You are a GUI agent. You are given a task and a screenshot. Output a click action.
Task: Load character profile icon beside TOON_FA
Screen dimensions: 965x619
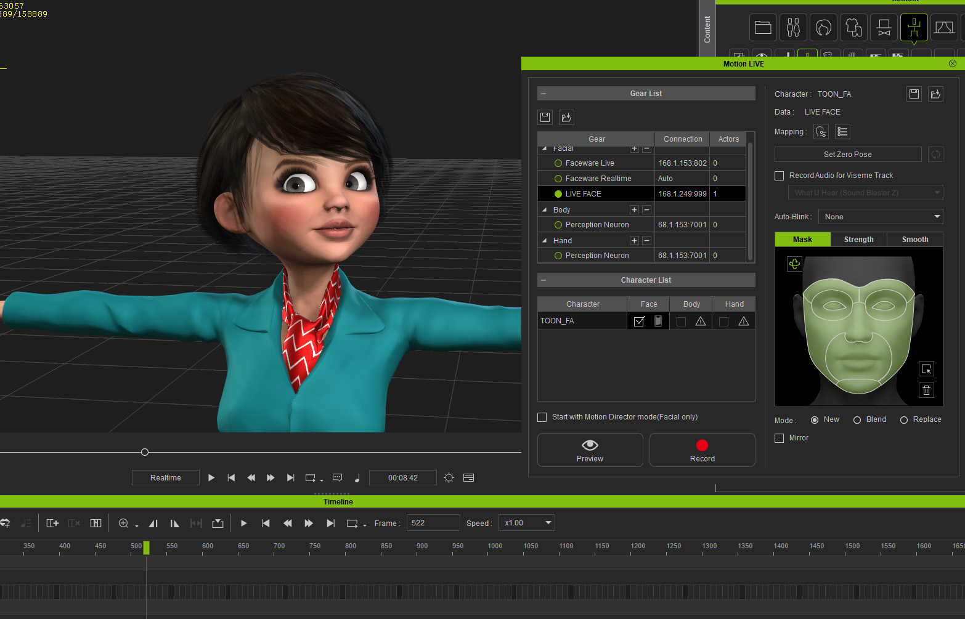pyautogui.click(x=935, y=94)
